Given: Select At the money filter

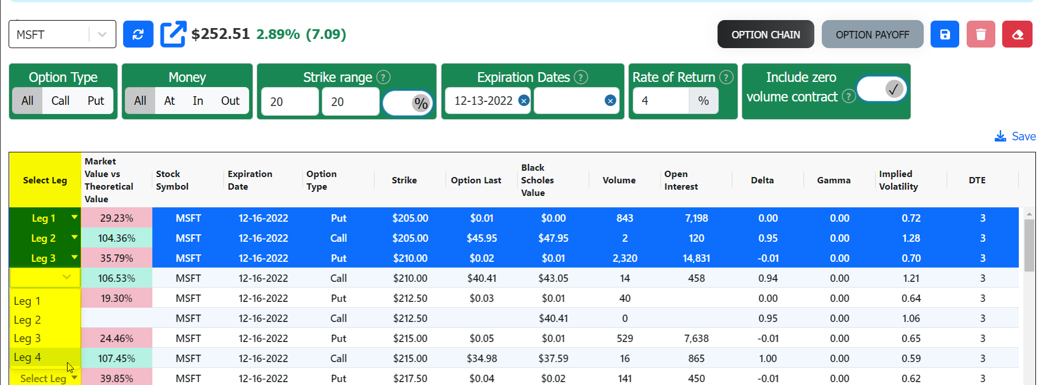Looking at the screenshot, I should point(170,101).
